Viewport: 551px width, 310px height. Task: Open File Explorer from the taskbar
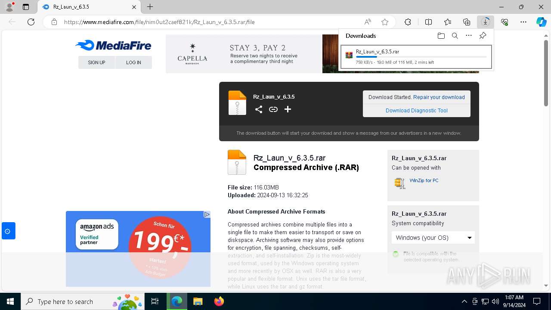198,301
